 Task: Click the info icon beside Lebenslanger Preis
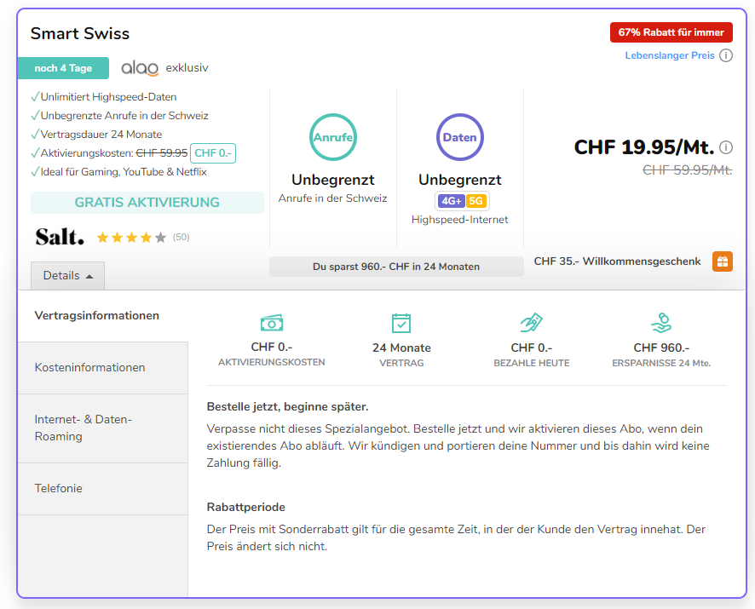pos(726,55)
